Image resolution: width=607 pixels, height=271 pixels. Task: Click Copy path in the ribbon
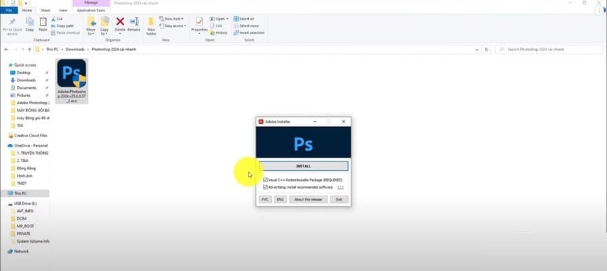[62, 26]
